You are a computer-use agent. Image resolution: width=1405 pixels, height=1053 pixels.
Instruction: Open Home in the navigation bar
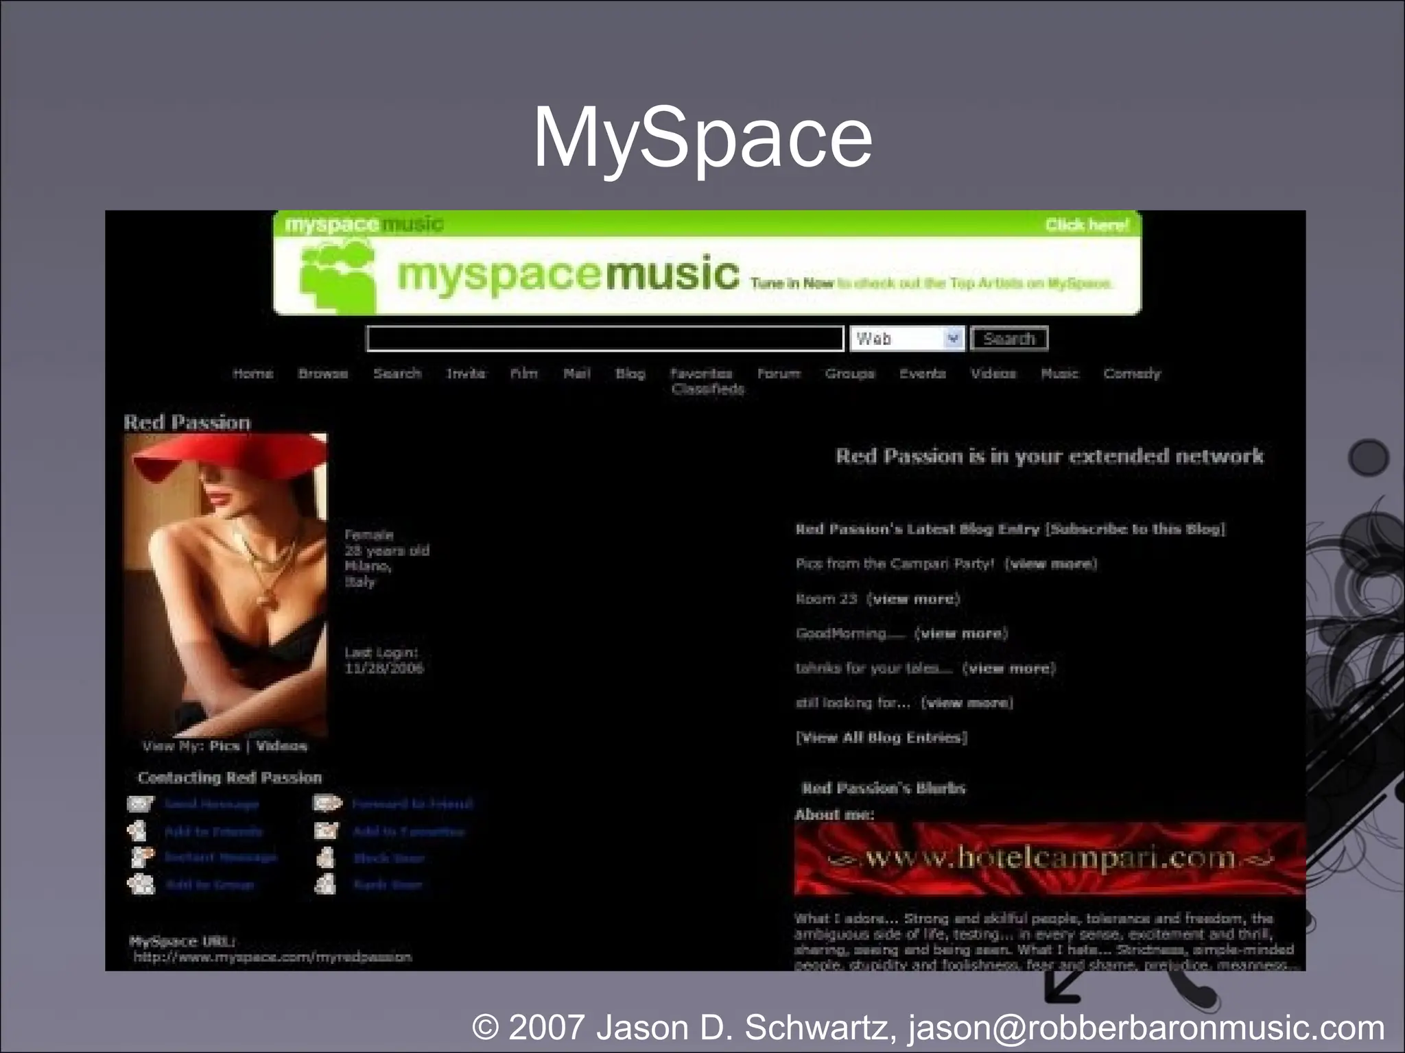(x=252, y=374)
